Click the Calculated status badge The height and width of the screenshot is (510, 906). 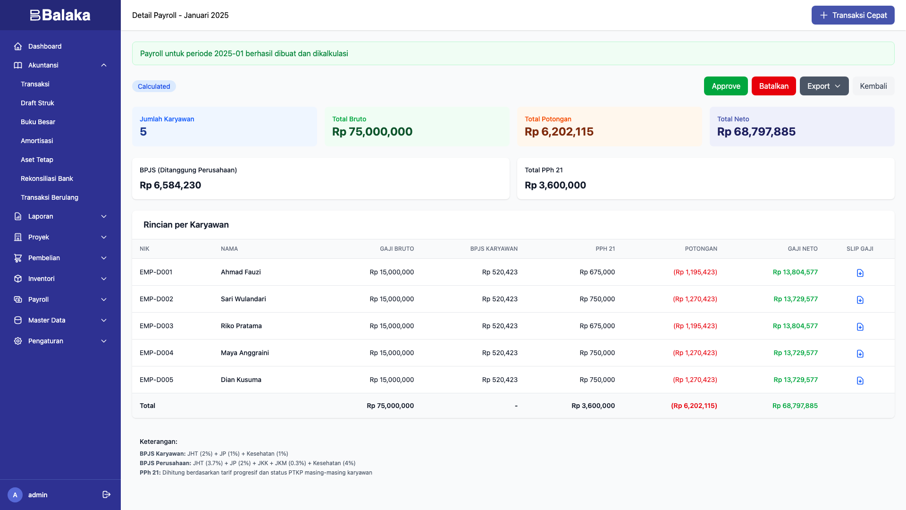153,86
